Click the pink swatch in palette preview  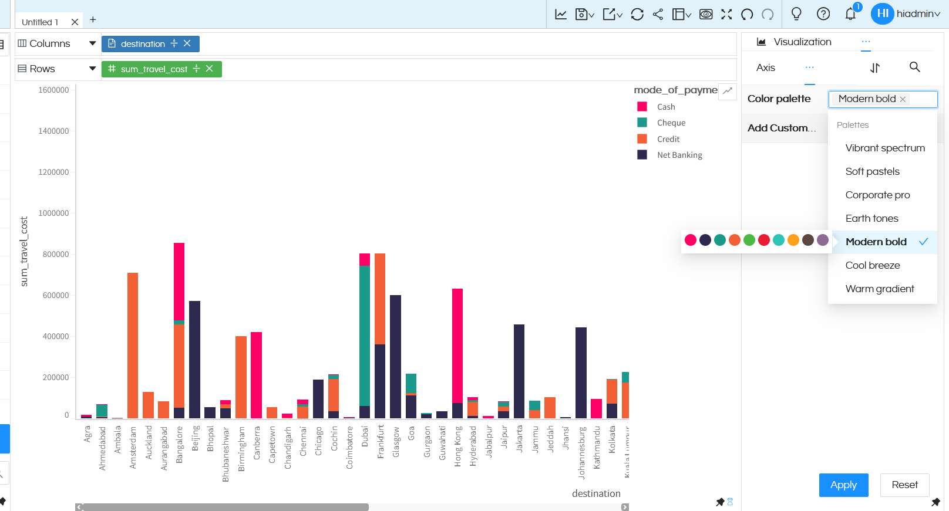click(x=691, y=240)
